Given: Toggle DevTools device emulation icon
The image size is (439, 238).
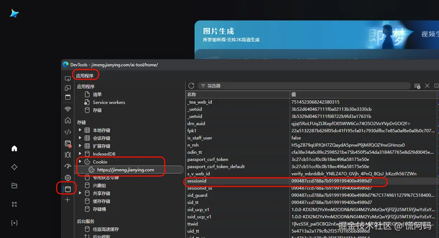Looking at the screenshot, I should 68,88.
